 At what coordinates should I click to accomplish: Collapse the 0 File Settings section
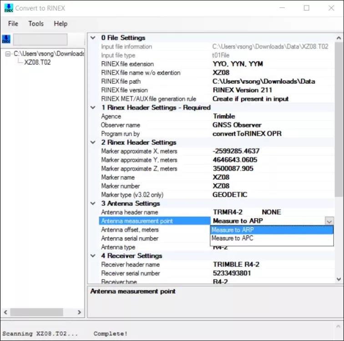pyautogui.click(x=94, y=38)
